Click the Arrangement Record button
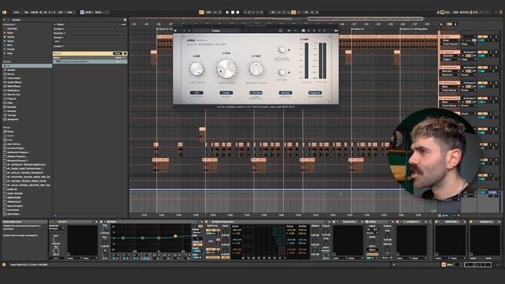 pos(238,13)
